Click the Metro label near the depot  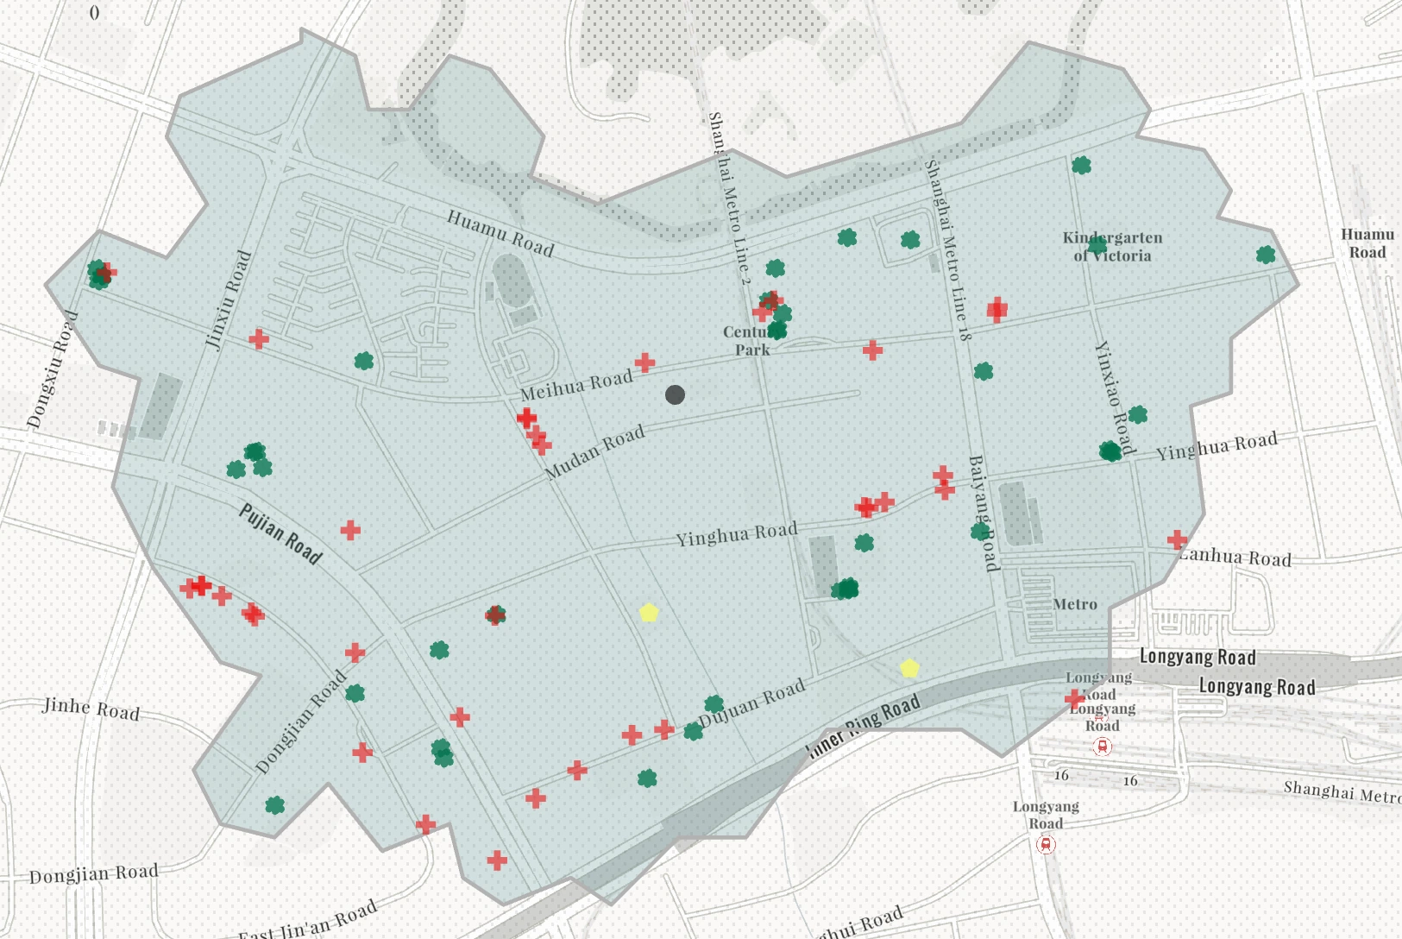pyautogui.click(x=1075, y=604)
